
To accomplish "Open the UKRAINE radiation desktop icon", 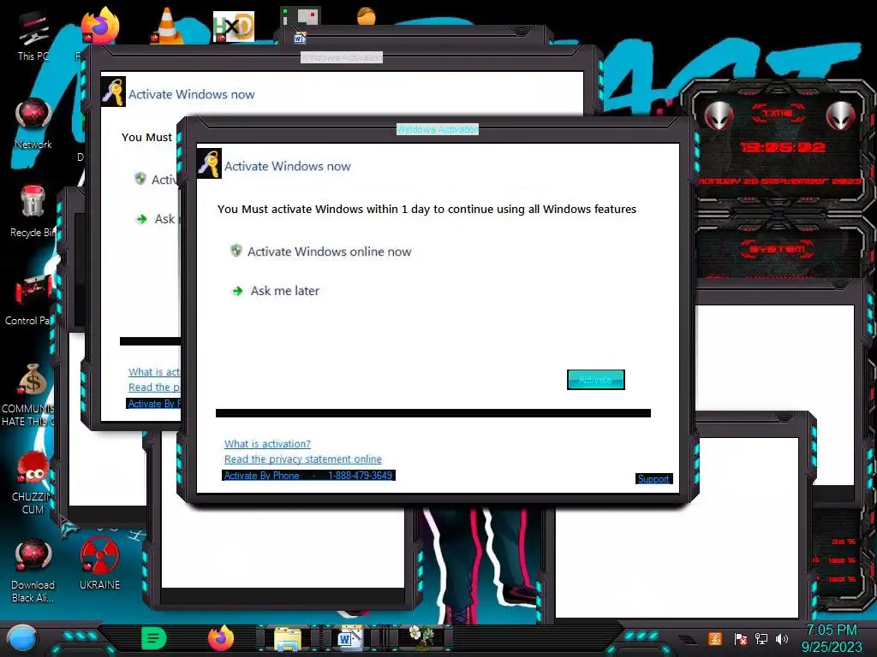I will (99, 563).
